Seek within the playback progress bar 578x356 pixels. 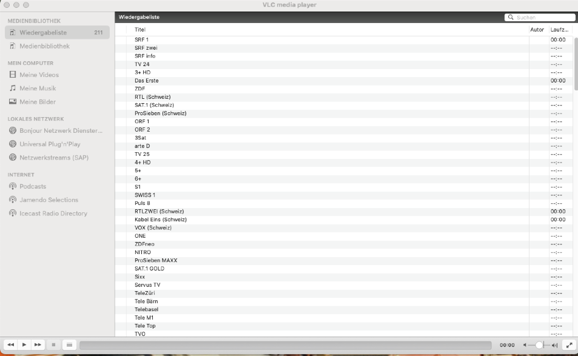point(286,345)
